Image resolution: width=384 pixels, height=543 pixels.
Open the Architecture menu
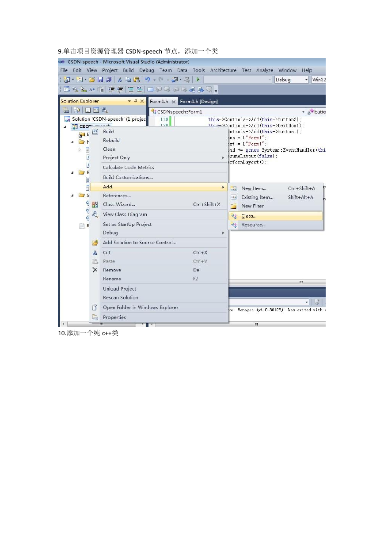[223, 70]
